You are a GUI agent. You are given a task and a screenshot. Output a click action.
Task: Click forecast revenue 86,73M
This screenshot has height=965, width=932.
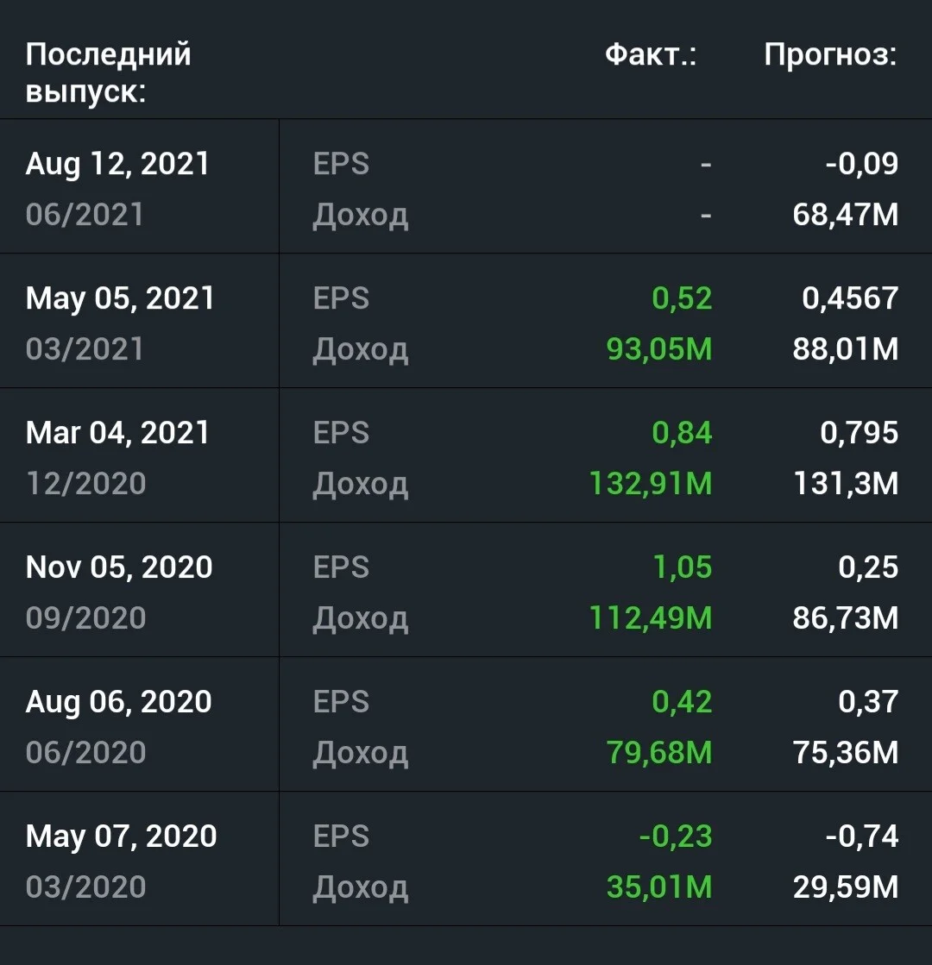pyautogui.click(x=845, y=618)
